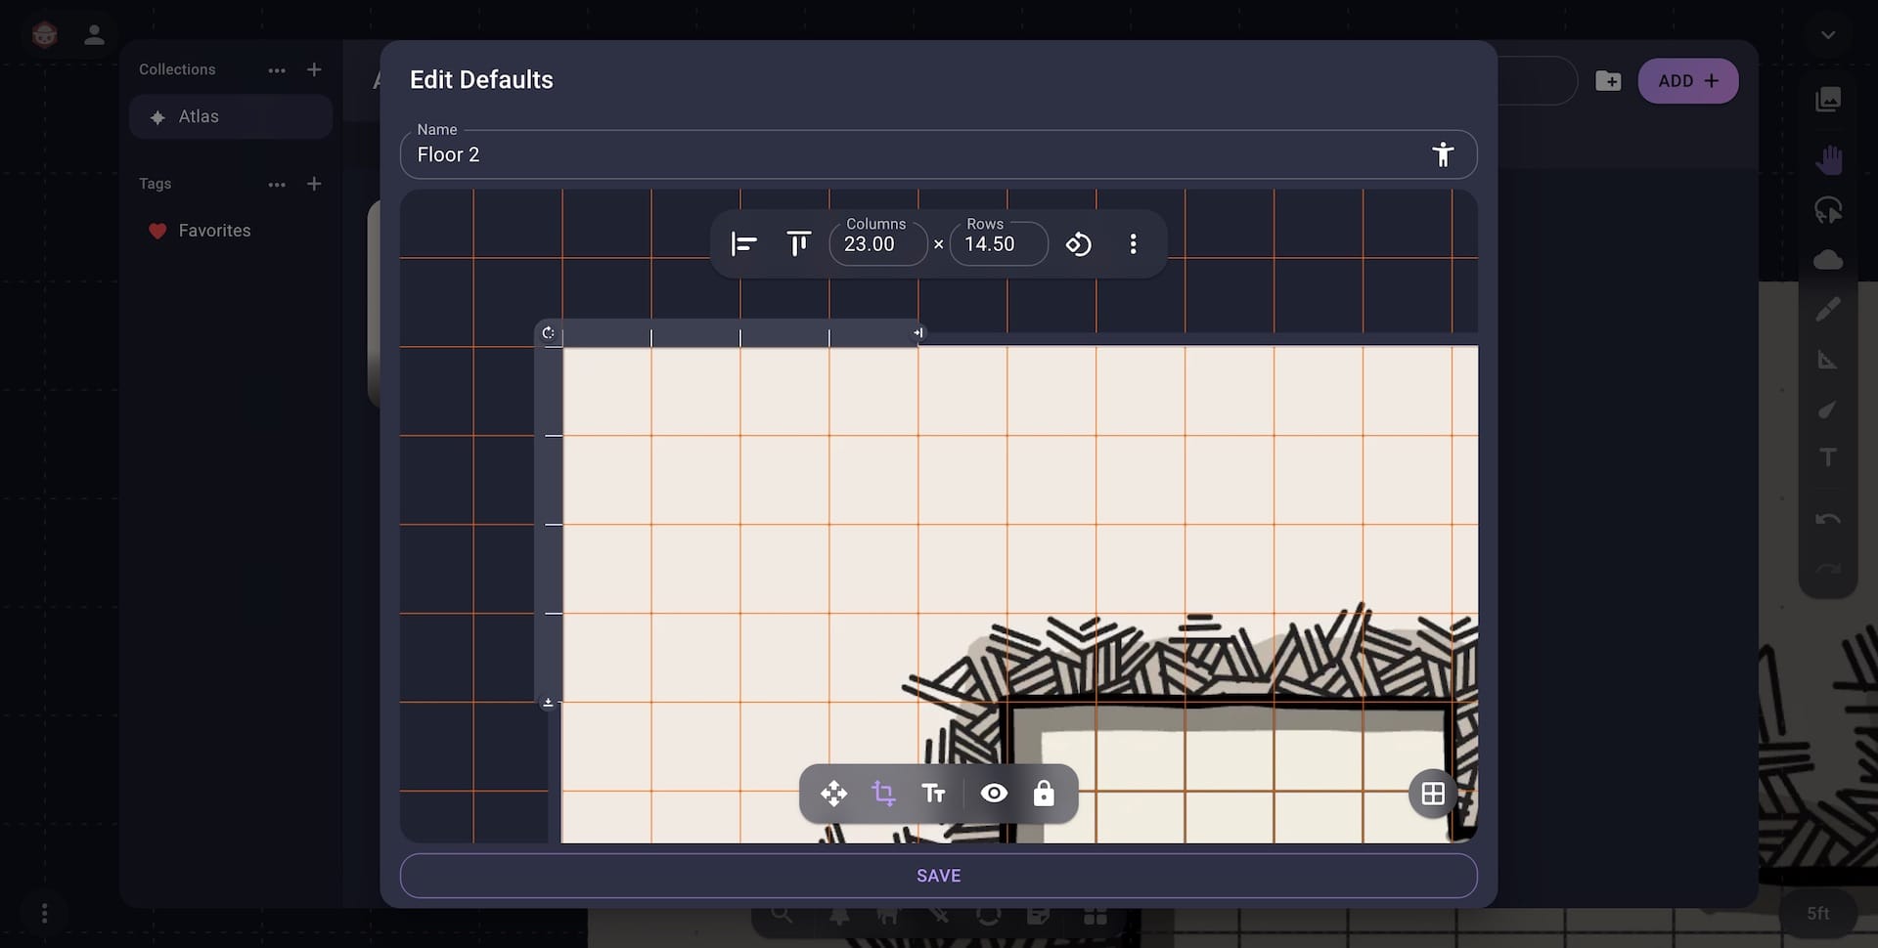Select the Pan tool in the right toolbar

coord(1828,159)
